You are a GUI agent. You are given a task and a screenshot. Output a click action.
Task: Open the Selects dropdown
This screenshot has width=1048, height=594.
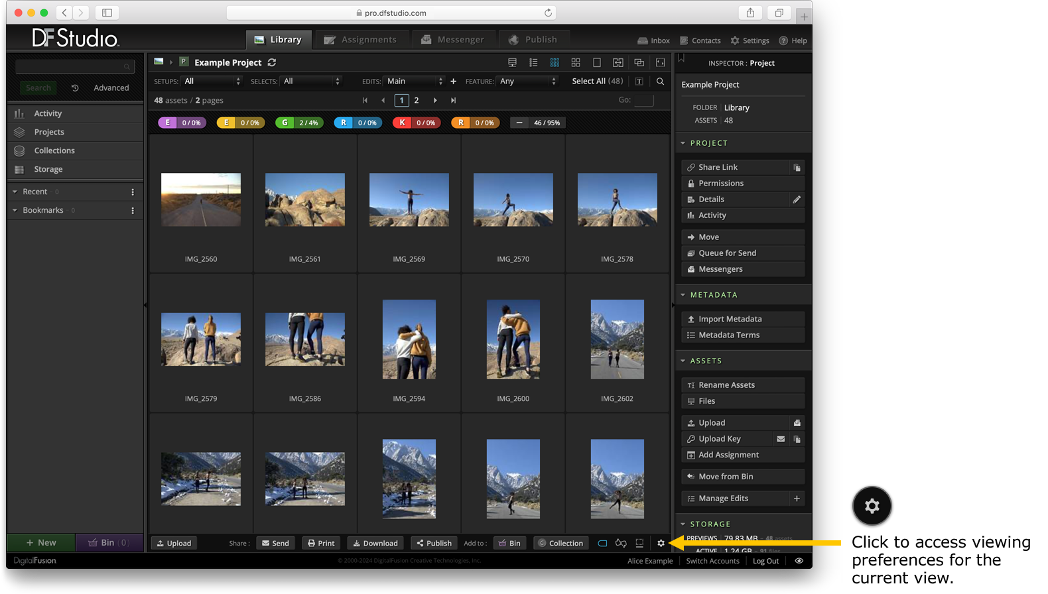pyautogui.click(x=311, y=81)
